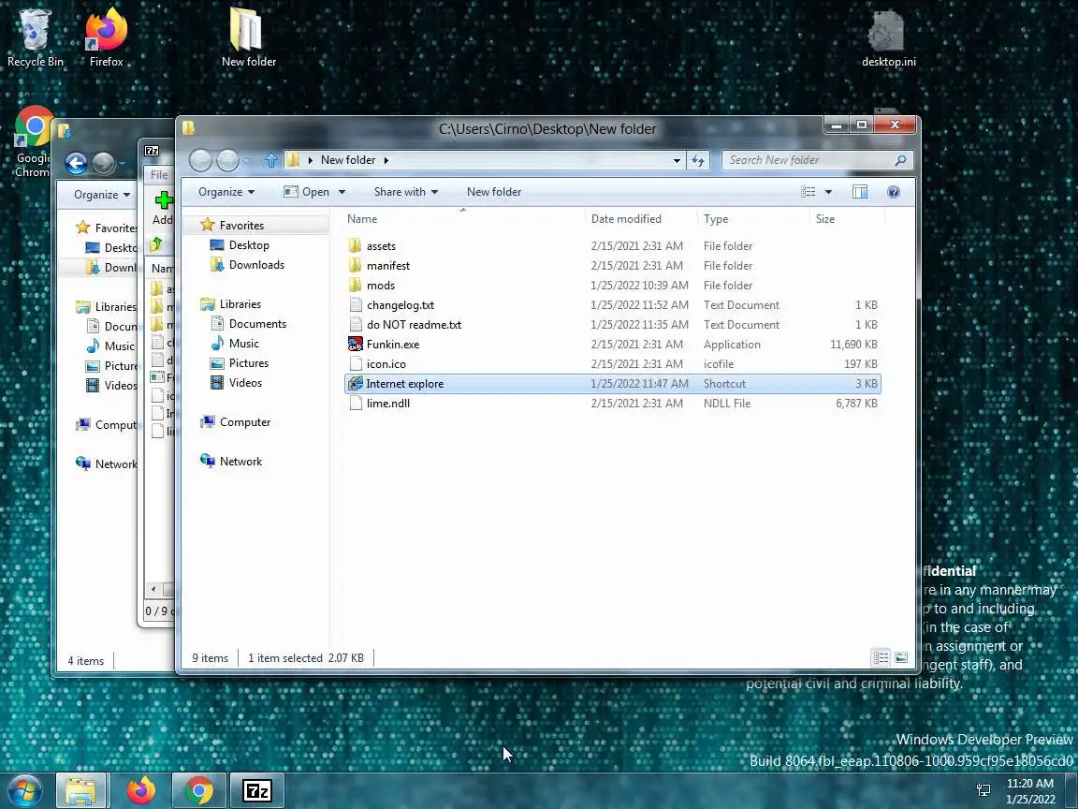Switch to large icons view in status bar
Viewport: 1078px width, 809px height.
click(x=901, y=657)
